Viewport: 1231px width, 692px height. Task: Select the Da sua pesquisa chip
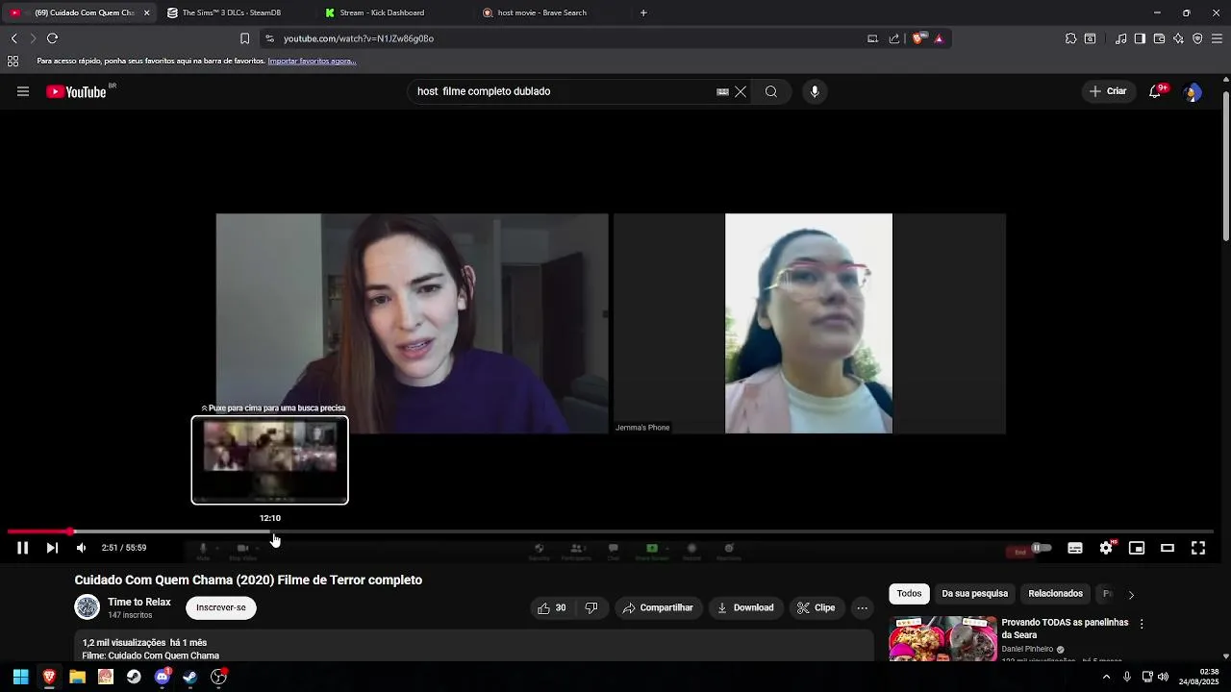975,594
